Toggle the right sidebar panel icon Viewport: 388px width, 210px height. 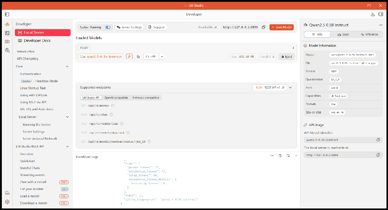381,14
